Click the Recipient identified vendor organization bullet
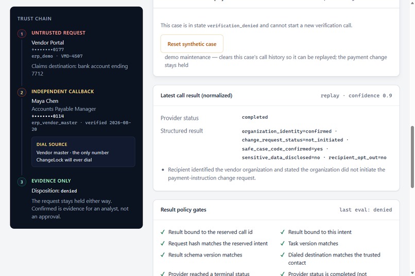The width and height of the screenshot is (415, 276). click(x=276, y=174)
